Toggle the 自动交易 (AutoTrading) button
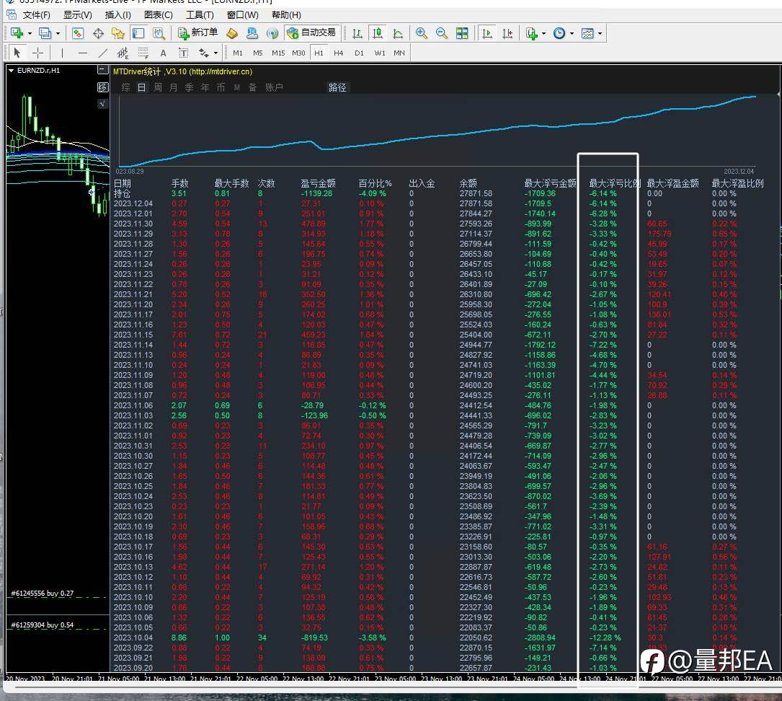The height and width of the screenshot is (701, 782). 311,33
